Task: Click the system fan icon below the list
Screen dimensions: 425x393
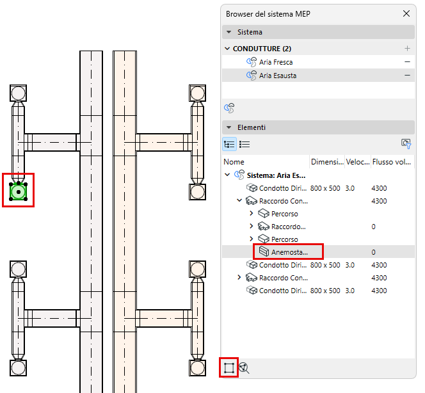Action: click(x=229, y=108)
